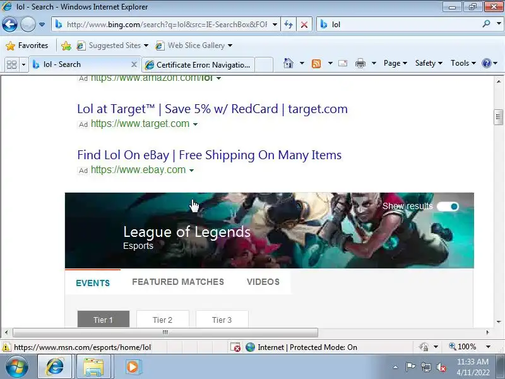
Task: Click the RSS Feeds icon
Action: point(316,64)
